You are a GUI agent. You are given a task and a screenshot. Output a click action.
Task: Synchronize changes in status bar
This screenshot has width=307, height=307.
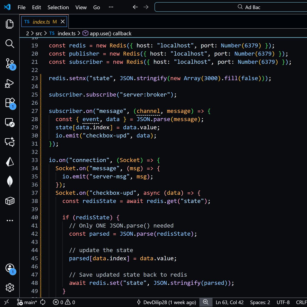[43, 302]
